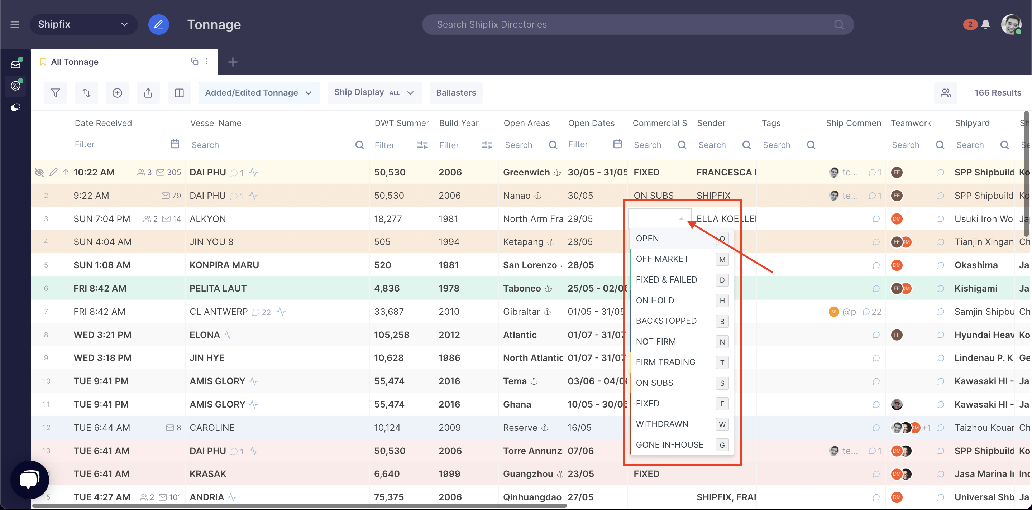Click the filter funnel icon
This screenshot has height=510, width=1032.
pyautogui.click(x=55, y=93)
